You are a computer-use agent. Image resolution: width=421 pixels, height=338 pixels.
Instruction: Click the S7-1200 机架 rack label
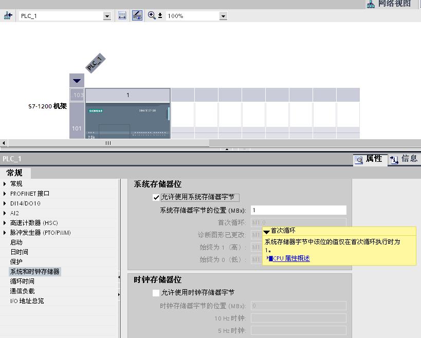[47, 106]
